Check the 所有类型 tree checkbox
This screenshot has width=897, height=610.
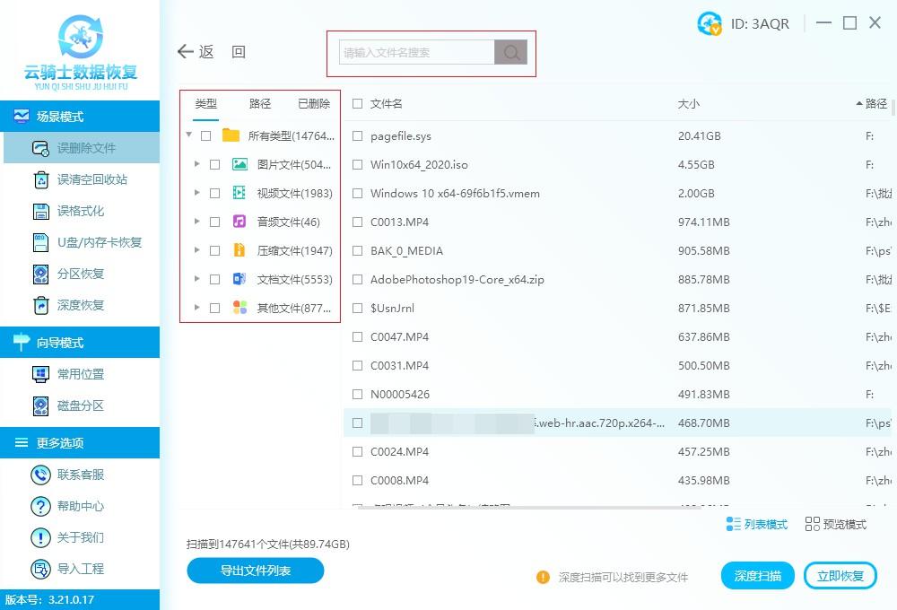pos(206,136)
